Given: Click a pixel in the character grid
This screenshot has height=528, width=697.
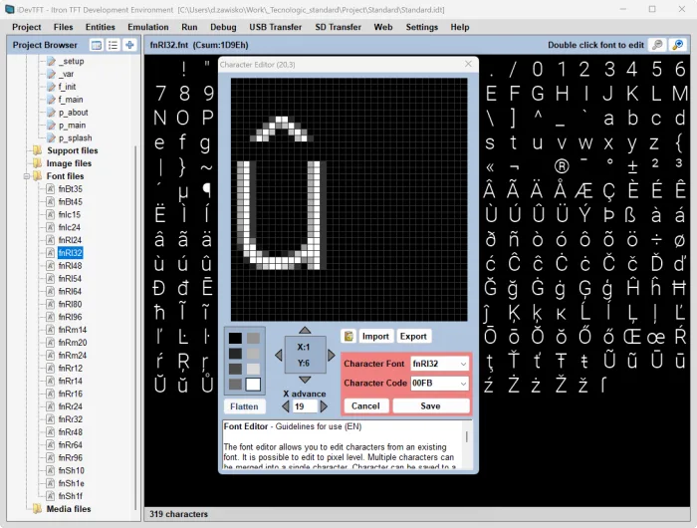Looking at the screenshot, I should (348, 199).
